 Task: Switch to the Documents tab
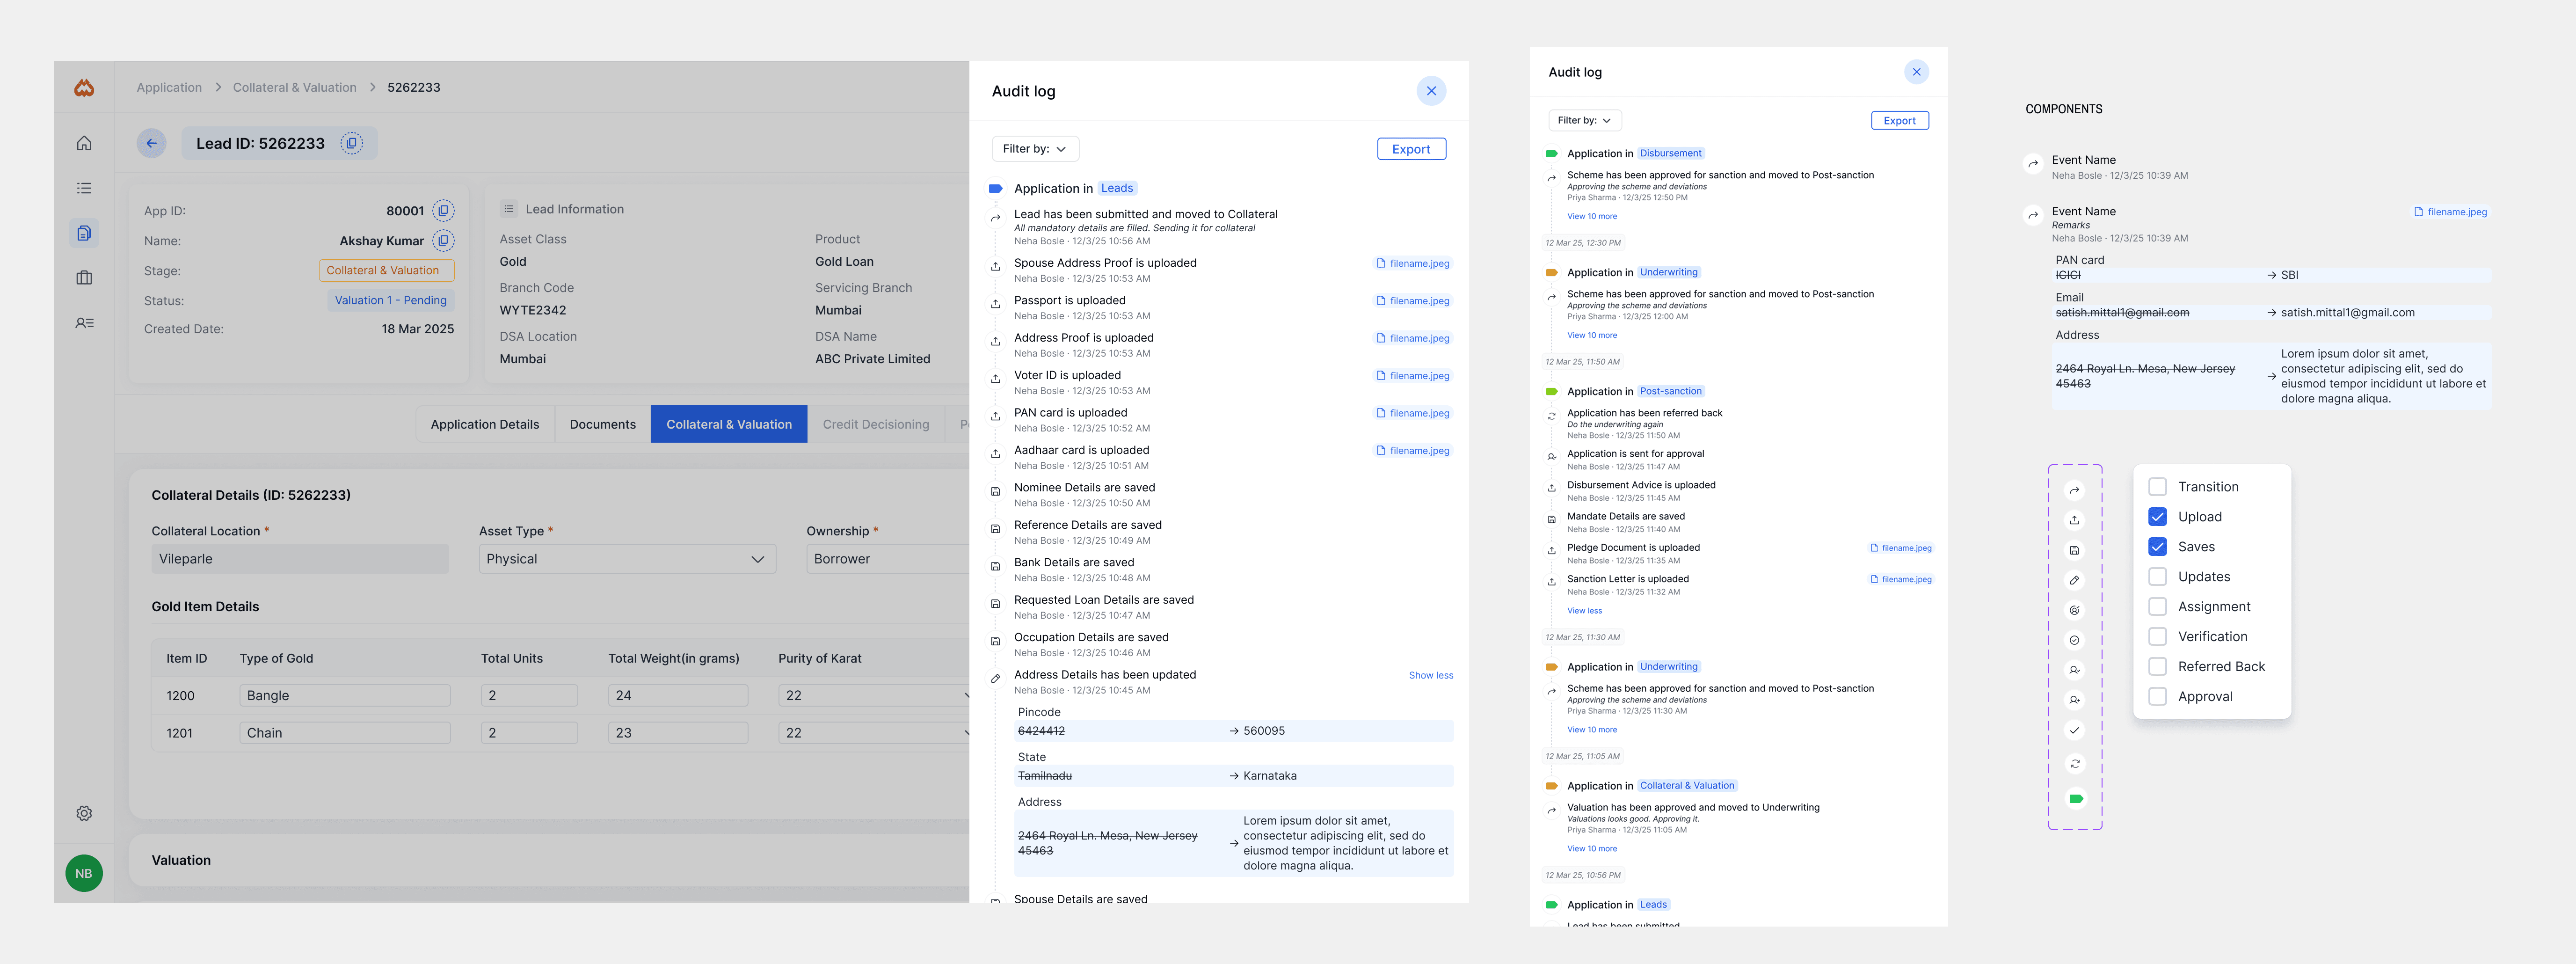(602, 424)
